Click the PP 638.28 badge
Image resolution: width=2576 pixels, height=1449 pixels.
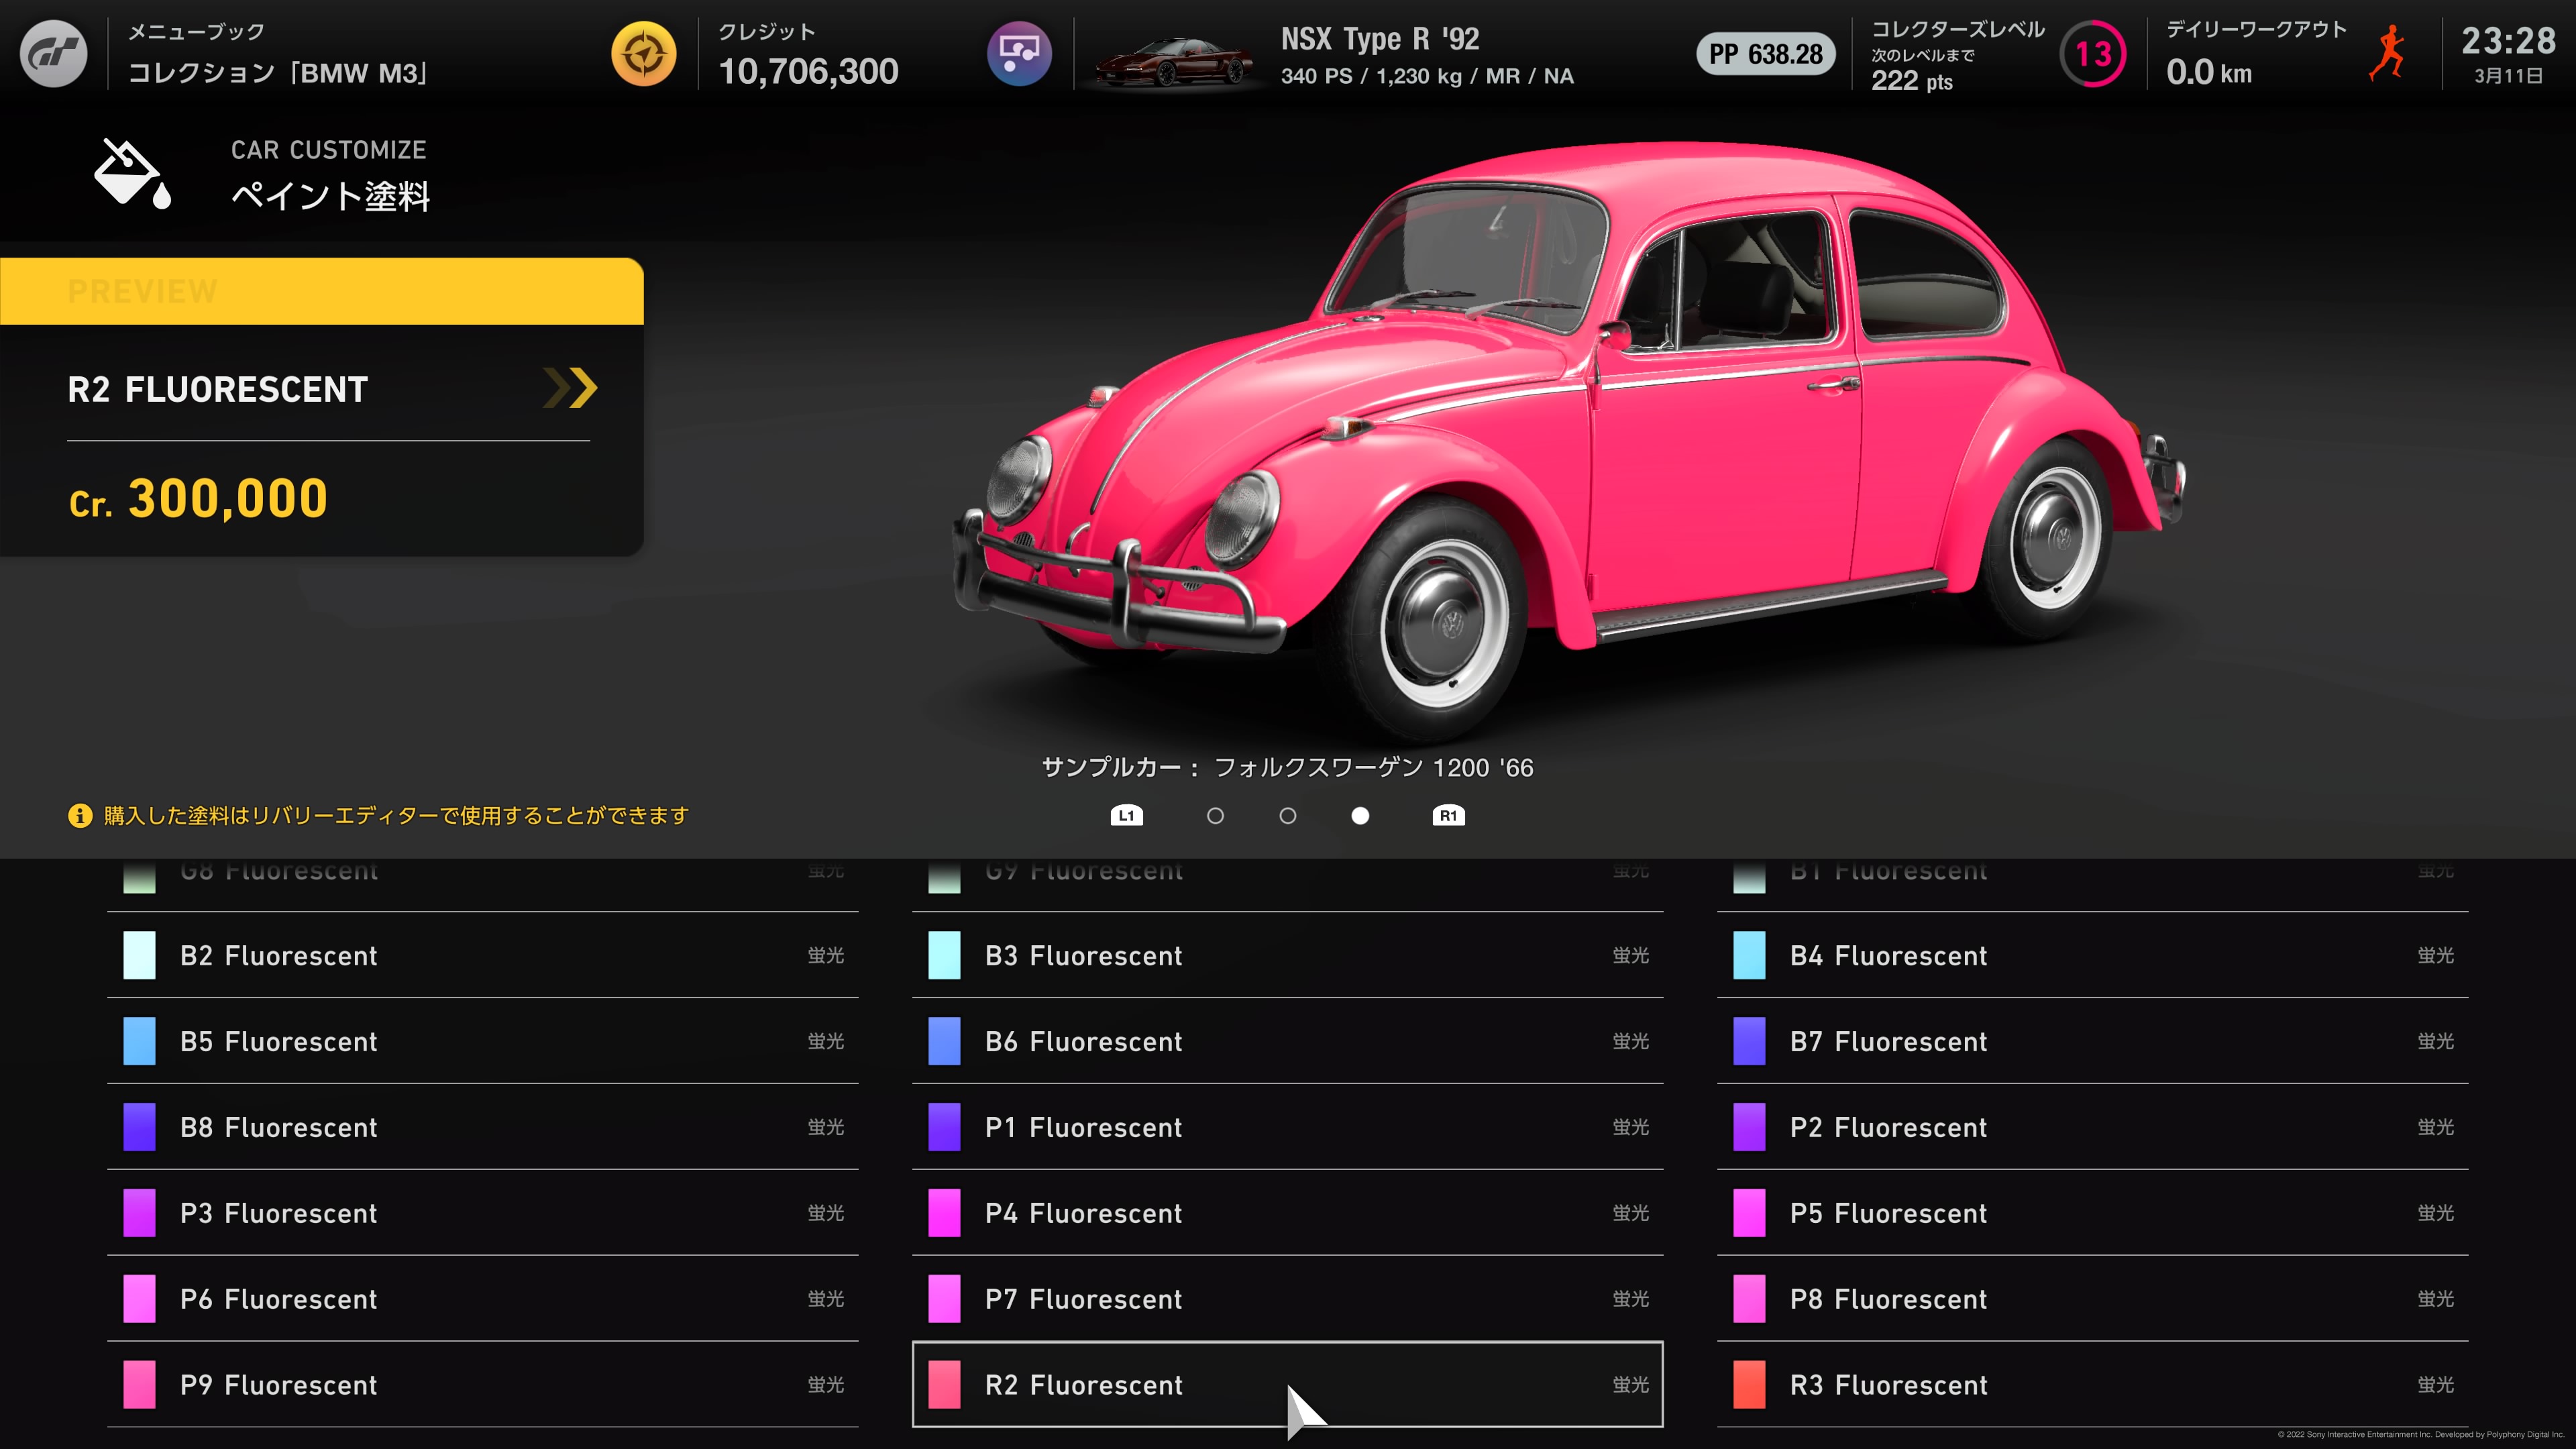pos(1765,54)
